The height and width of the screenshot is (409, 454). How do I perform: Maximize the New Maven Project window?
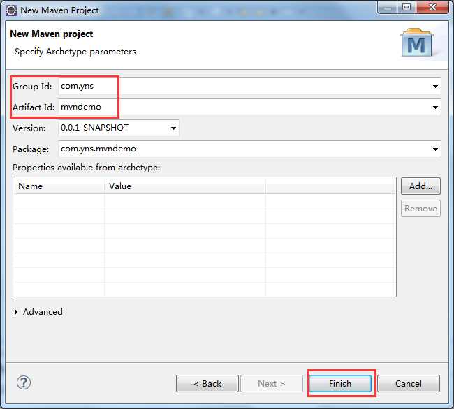(x=407, y=7)
